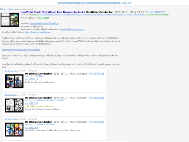The width and height of the screenshot is (189, 142).
Task: Open the [threads] navigation link
Action: click(69, 3)
